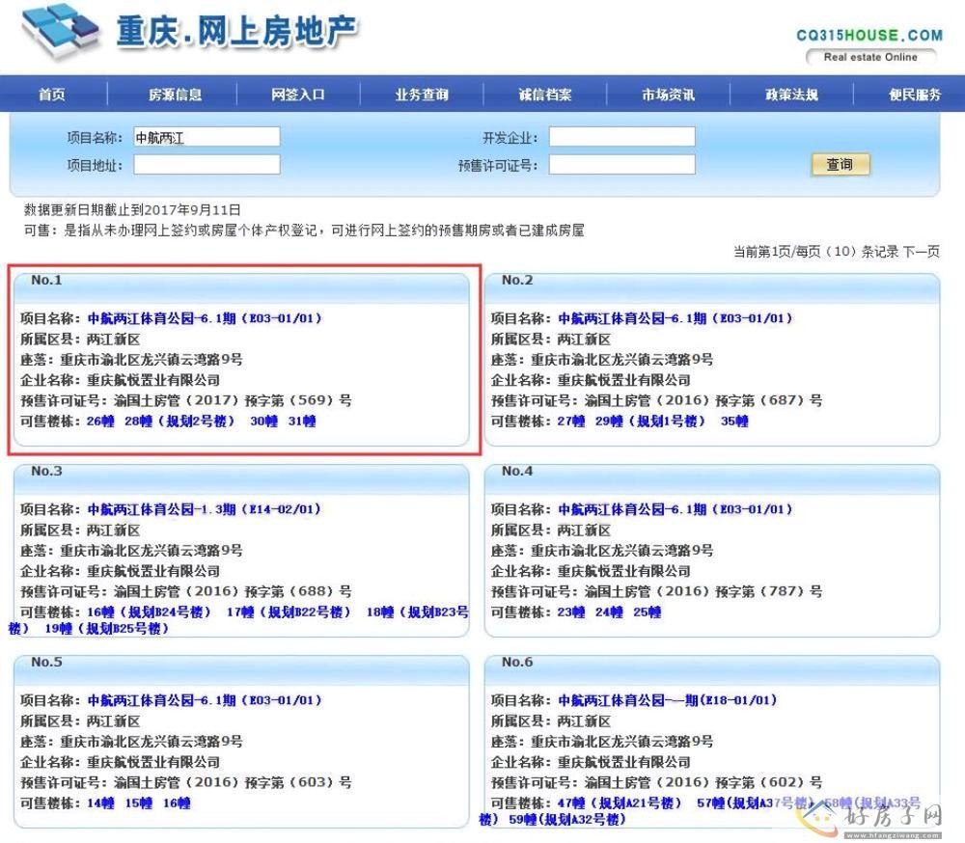965x843 pixels.
Task: Select the 数据更新日期截止到2017年9月11日 text
Action: [132, 210]
